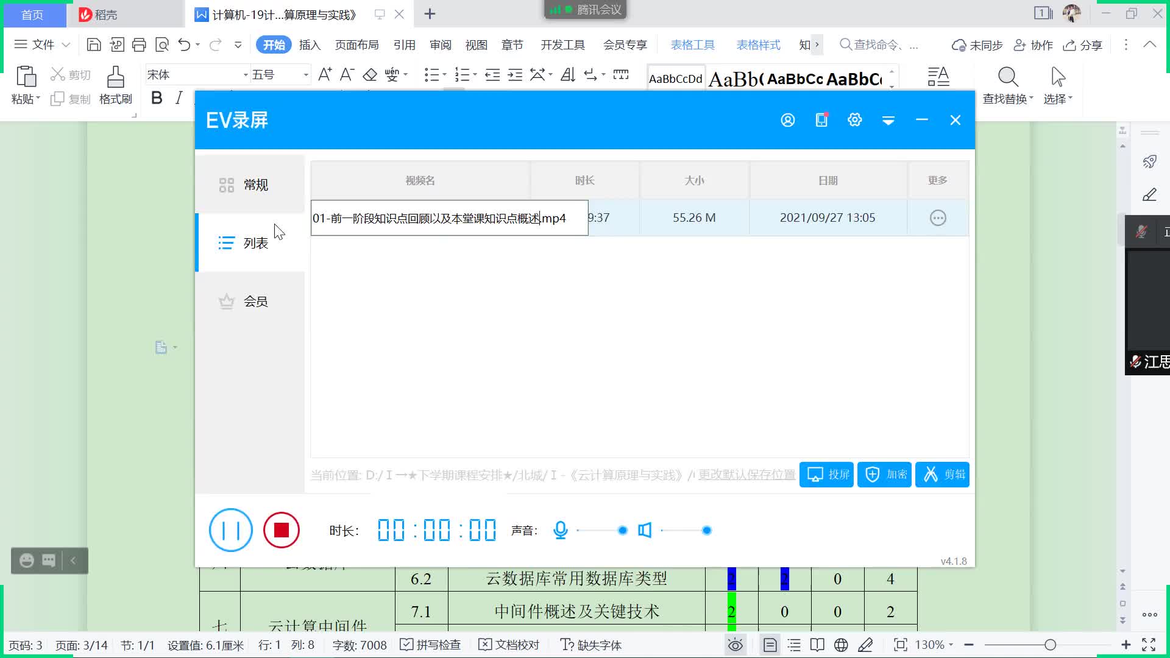
Task: Toggle italic formatting
Action: [179, 98]
